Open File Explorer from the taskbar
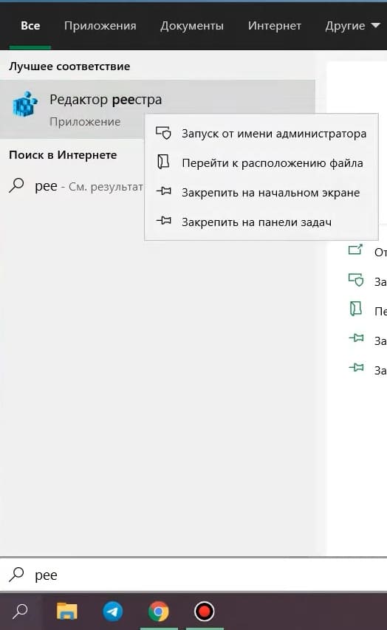This screenshot has height=630, width=387. 66,611
